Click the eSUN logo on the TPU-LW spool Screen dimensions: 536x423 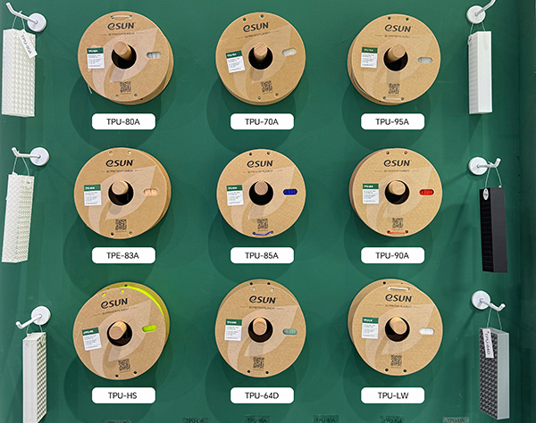(x=398, y=298)
